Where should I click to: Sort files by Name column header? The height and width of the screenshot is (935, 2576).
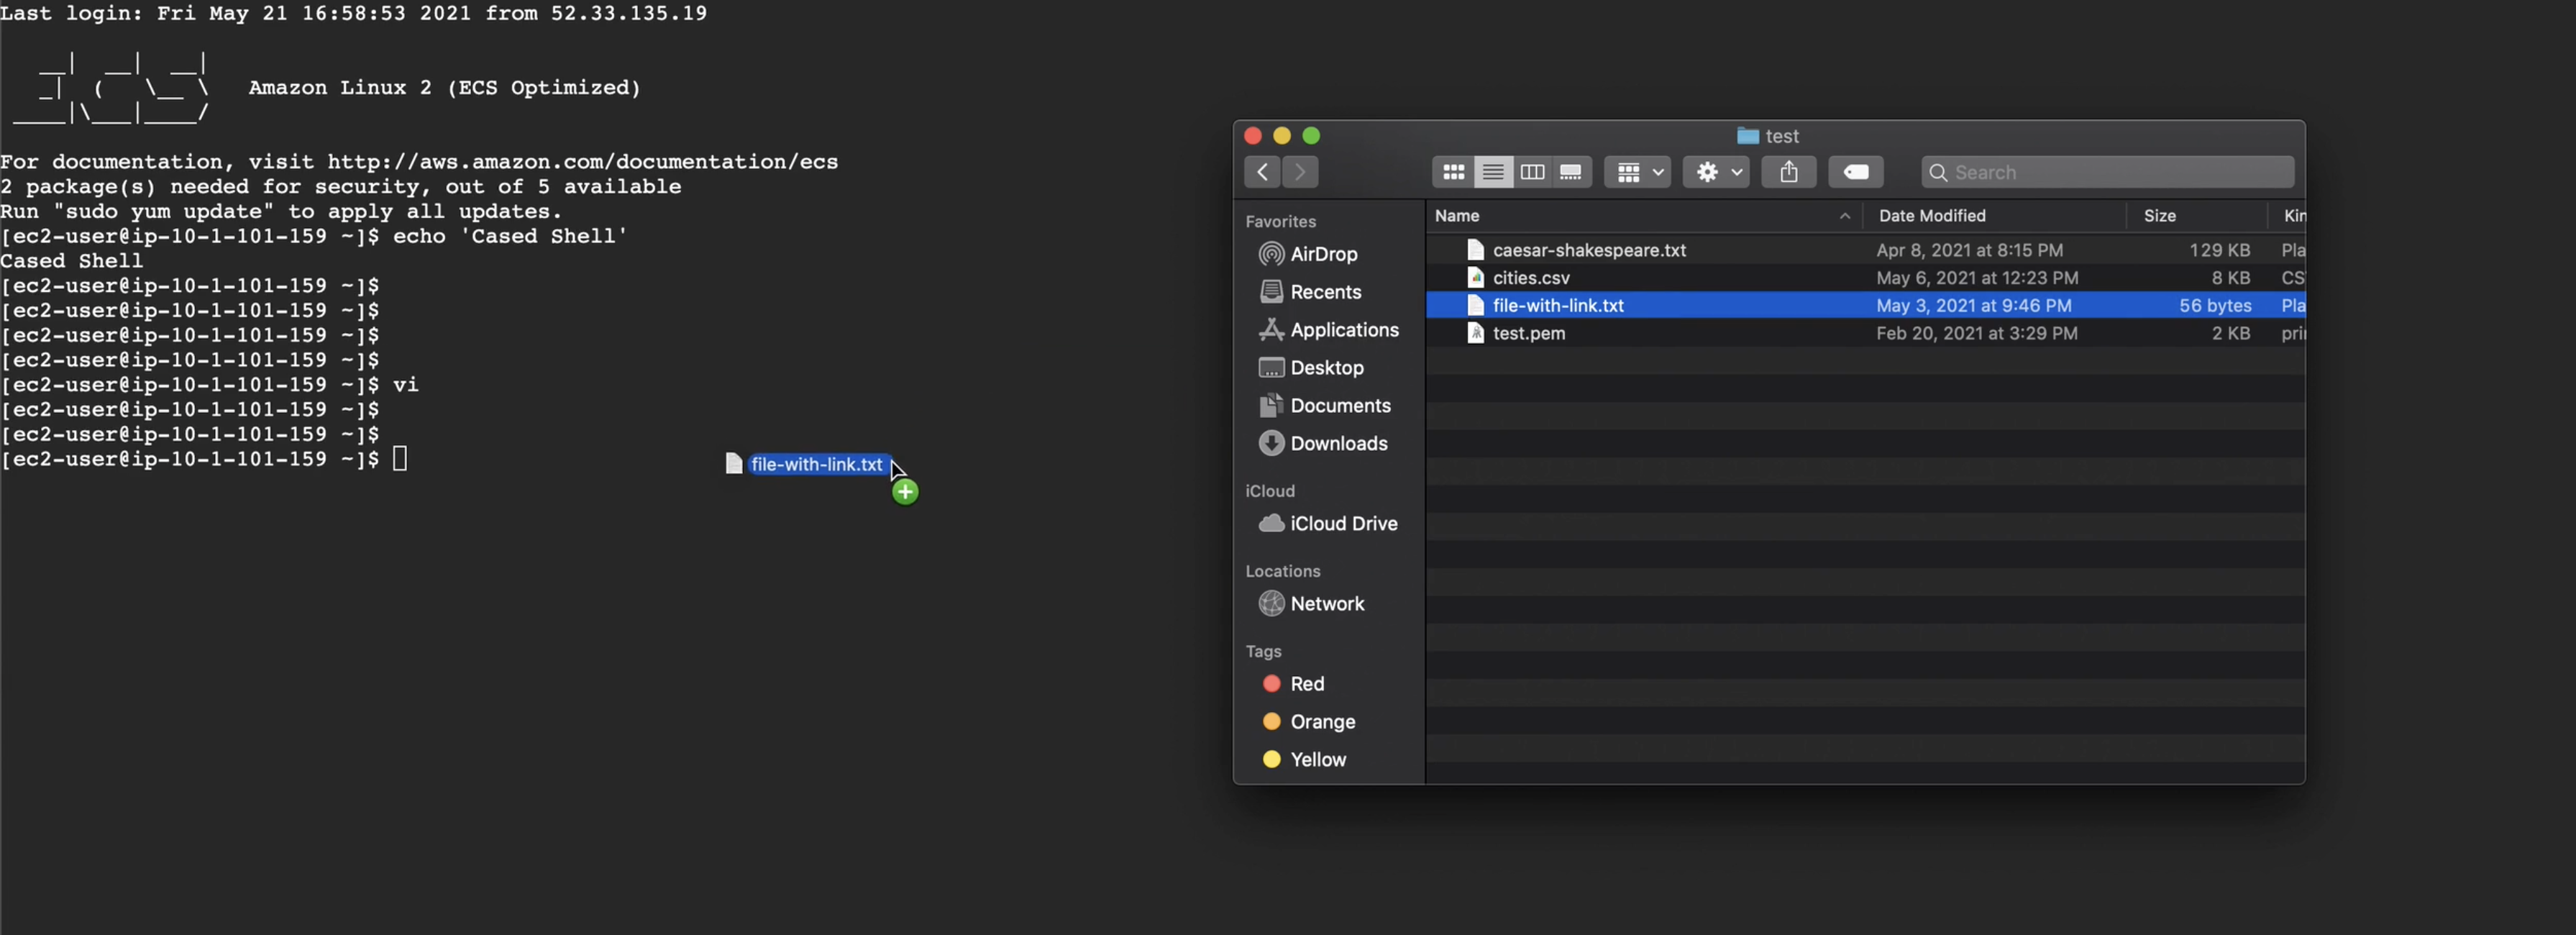coord(1456,216)
